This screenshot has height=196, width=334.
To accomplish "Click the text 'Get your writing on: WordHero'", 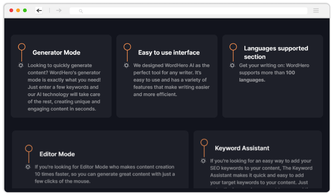I will click(x=274, y=65).
